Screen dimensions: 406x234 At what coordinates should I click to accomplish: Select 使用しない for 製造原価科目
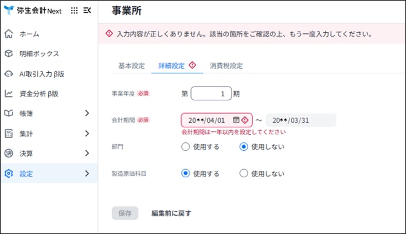click(x=243, y=173)
